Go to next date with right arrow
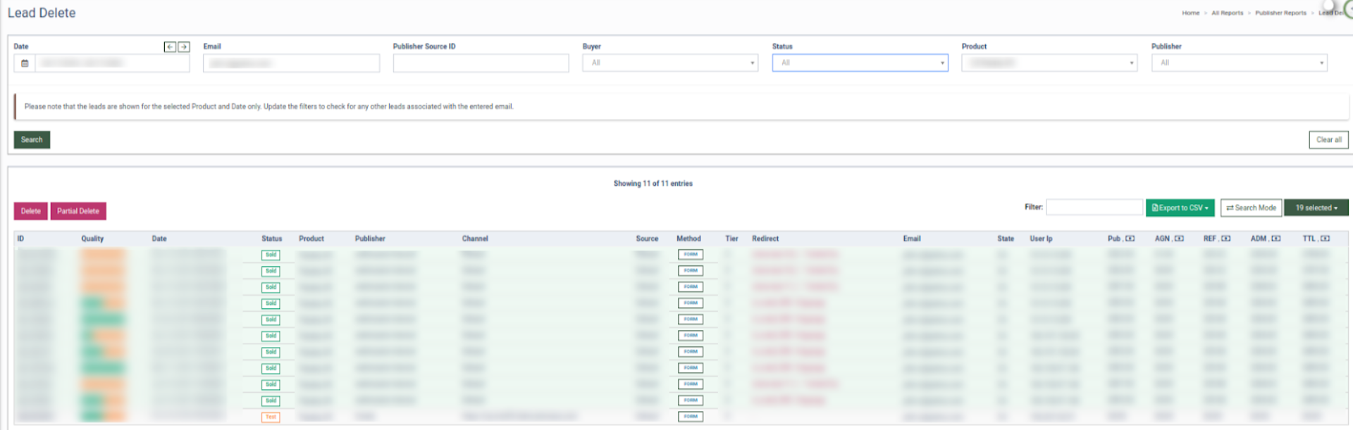1353x430 pixels. point(184,47)
